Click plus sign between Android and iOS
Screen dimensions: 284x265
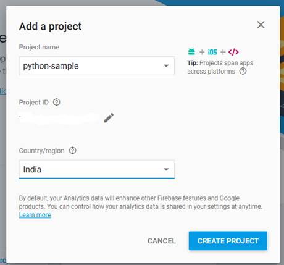pyautogui.click(x=202, y=52)
